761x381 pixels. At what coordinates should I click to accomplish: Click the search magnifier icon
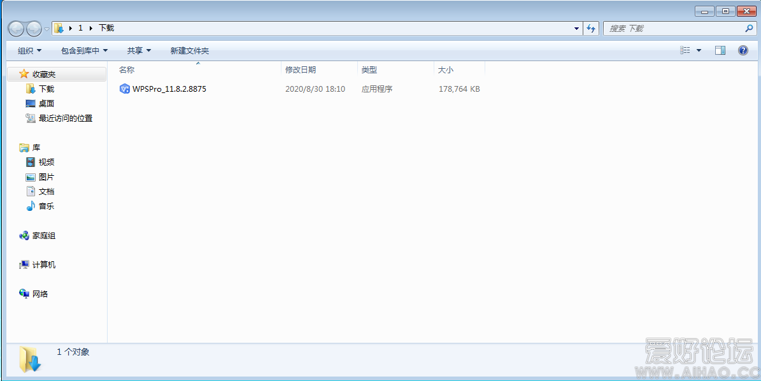(x=749, y=29)
